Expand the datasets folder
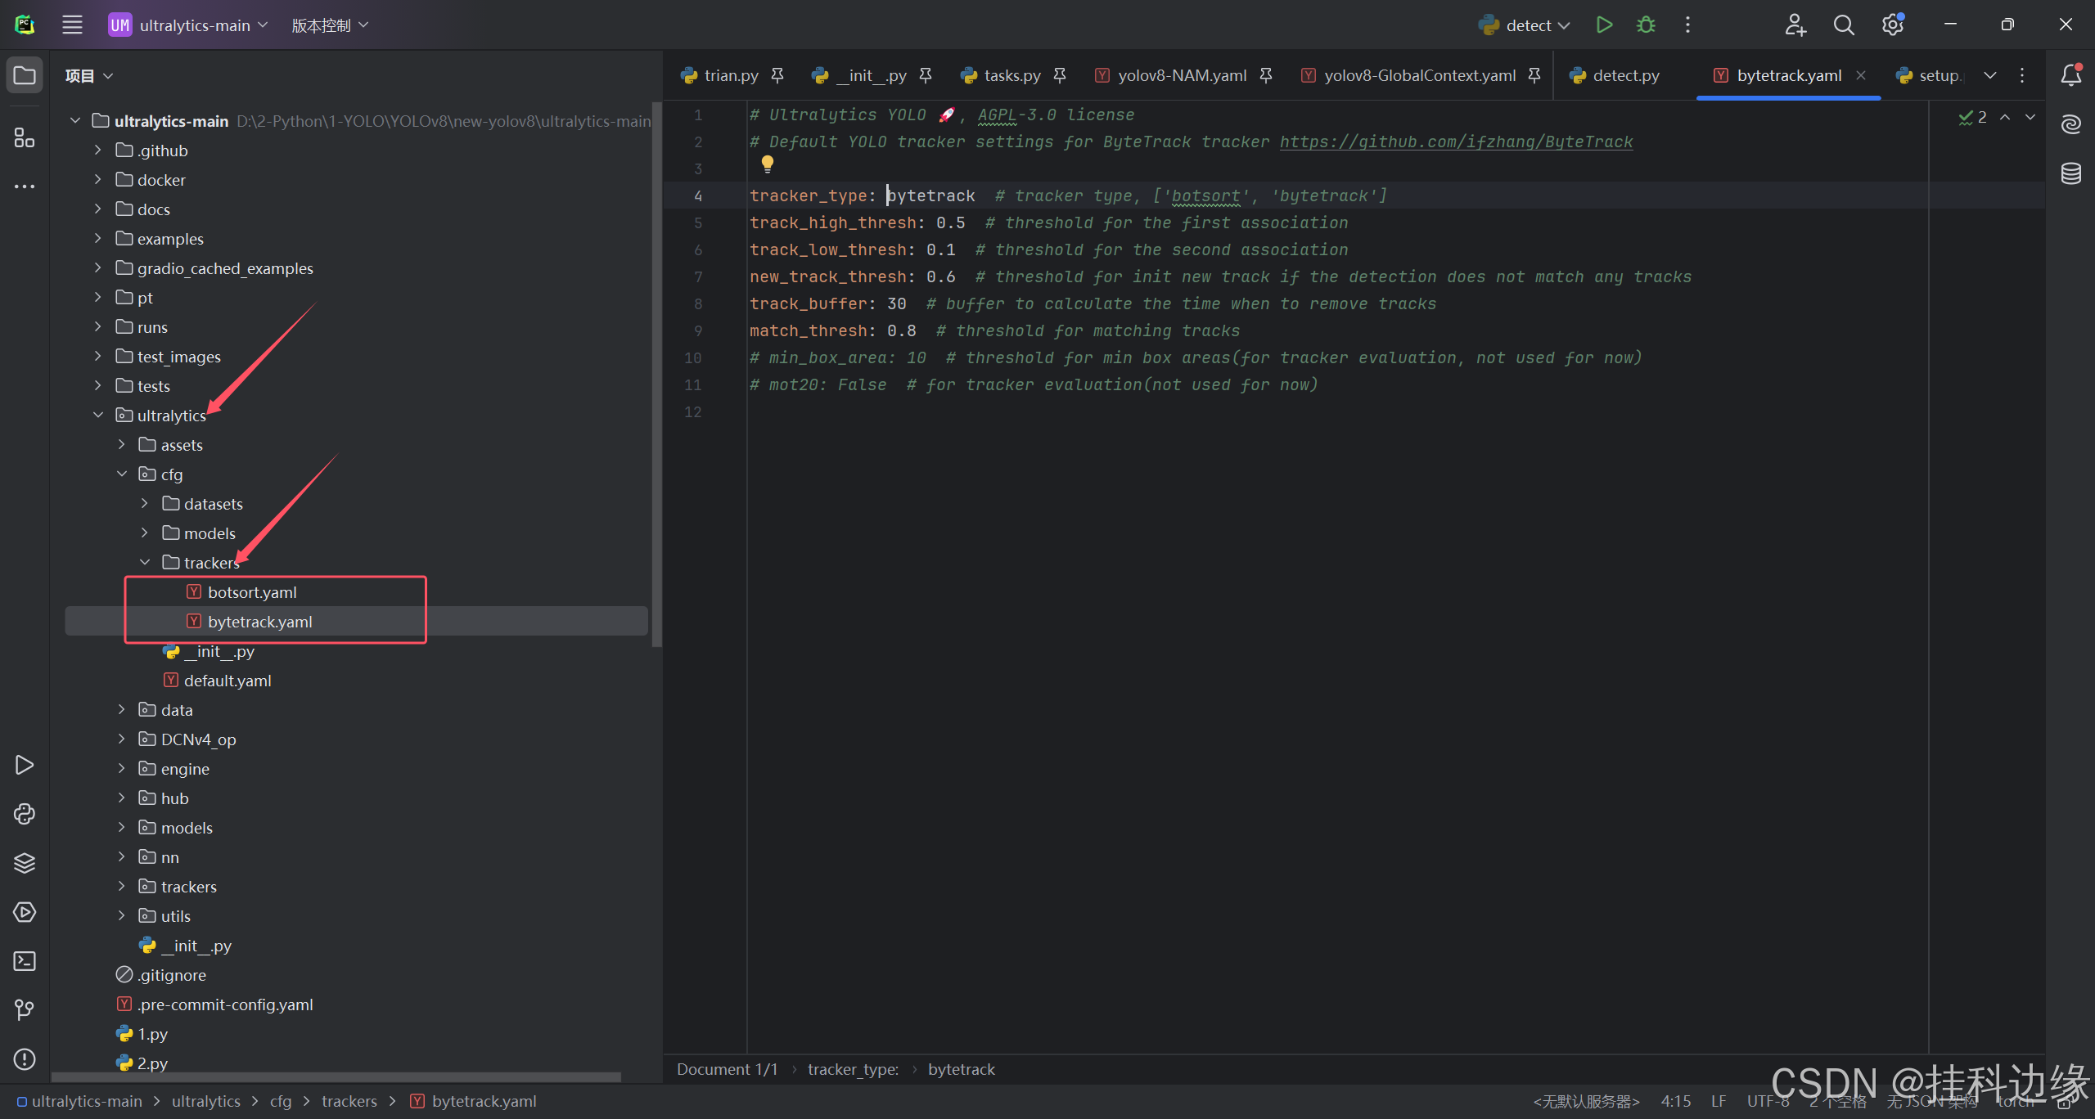 pos(145,504)
